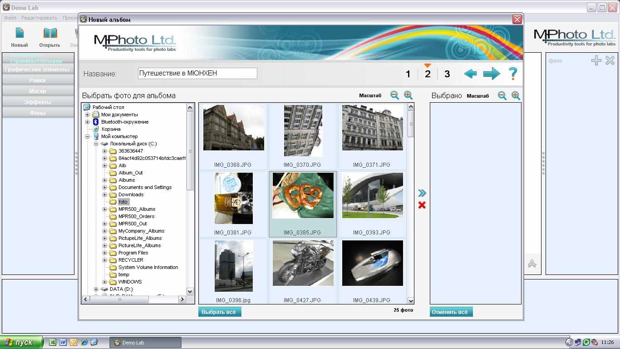Zoom in source photo thumbnails

pyautogui.click(x=408, y=95)
